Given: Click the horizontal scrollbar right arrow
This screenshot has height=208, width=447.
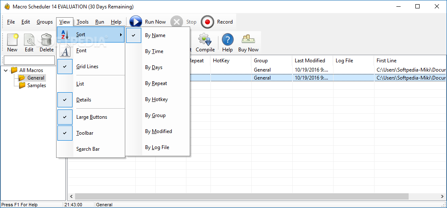Looking at the screenshot, I should [x=443, y=197].
